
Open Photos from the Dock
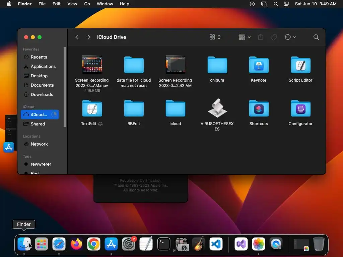pos(259,244)
